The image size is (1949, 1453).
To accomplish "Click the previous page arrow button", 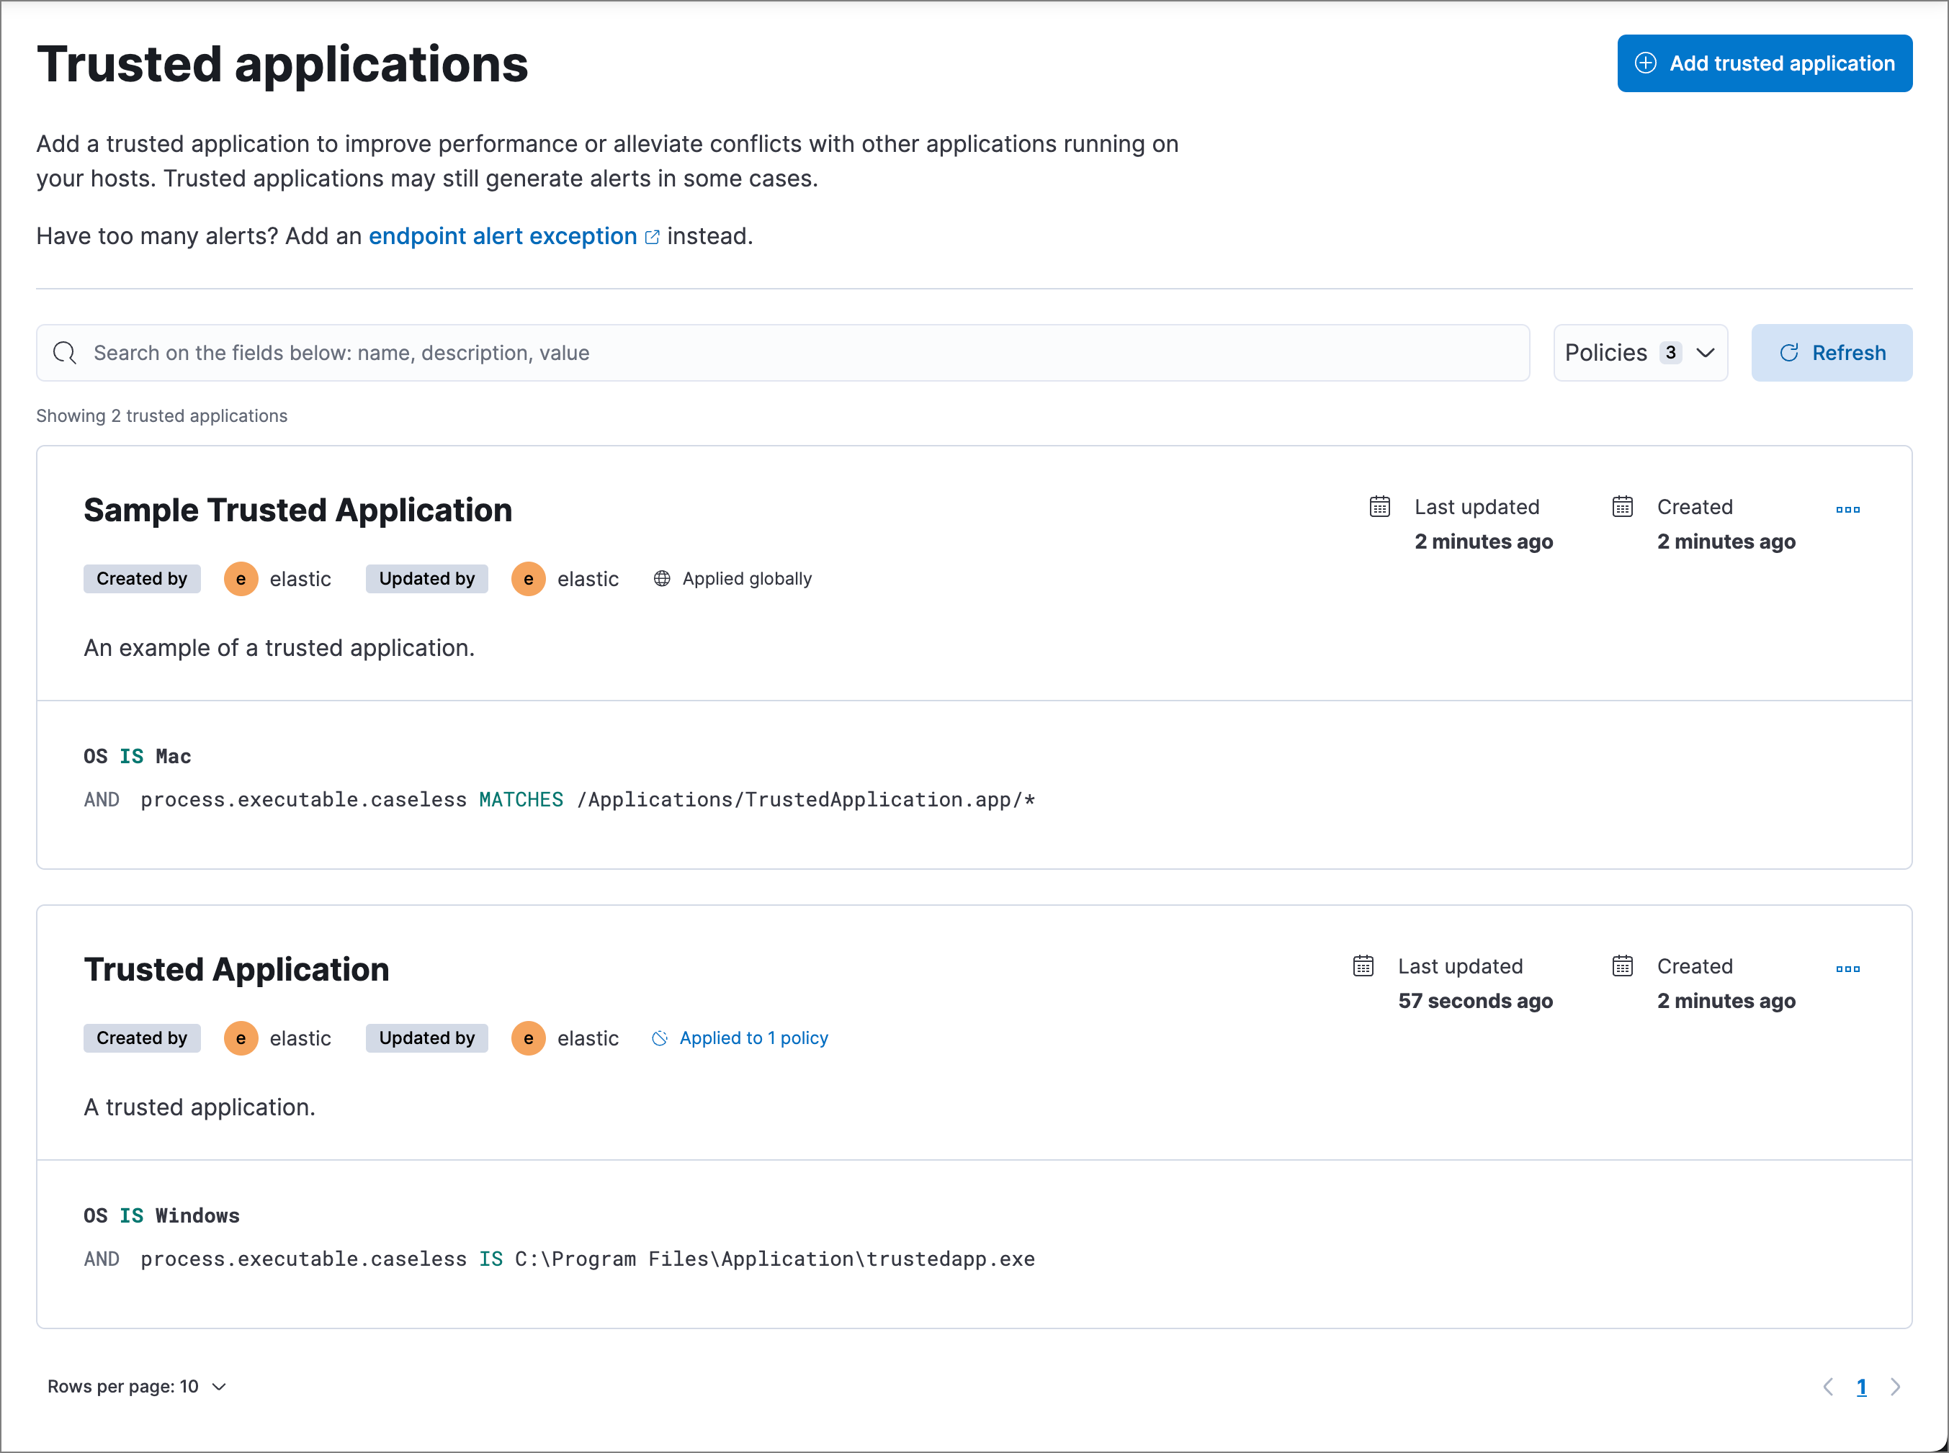I will point(1829,1387).
